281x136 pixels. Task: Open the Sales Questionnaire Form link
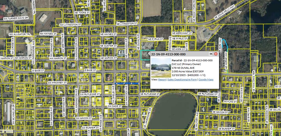click(x=182, y=79)
